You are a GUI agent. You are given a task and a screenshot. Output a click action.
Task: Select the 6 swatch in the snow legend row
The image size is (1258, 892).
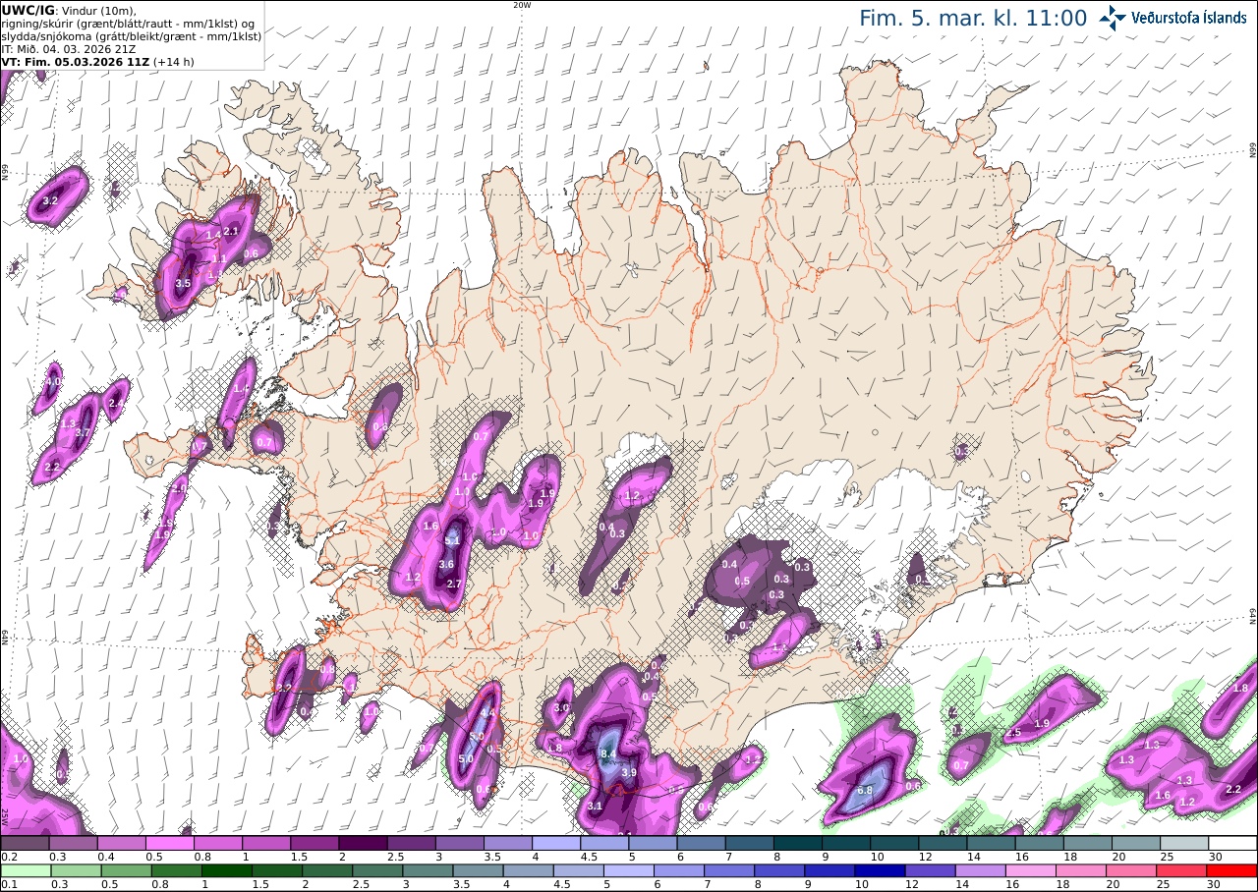[x=701, y=843]
